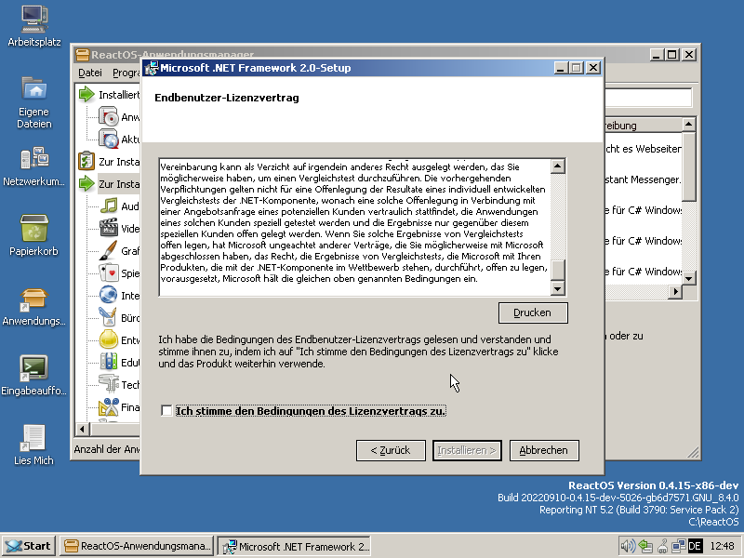Click the green arrow tray icon
744x558 pixels.
[x=644, y=546]
